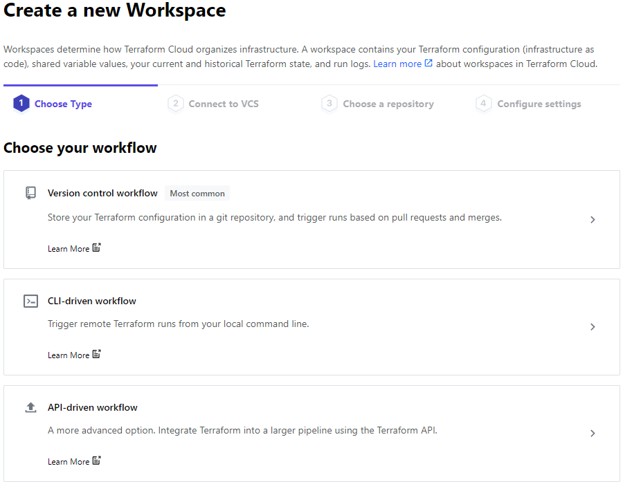Click the step 3 hexagon badge
The width and height of the screenshot is (623, 484).
coord(329,104)
